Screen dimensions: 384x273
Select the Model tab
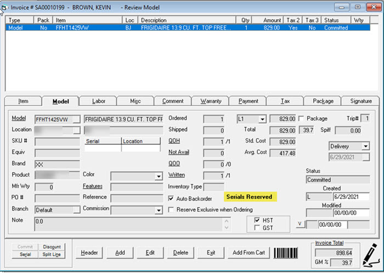tap(61, 101)
